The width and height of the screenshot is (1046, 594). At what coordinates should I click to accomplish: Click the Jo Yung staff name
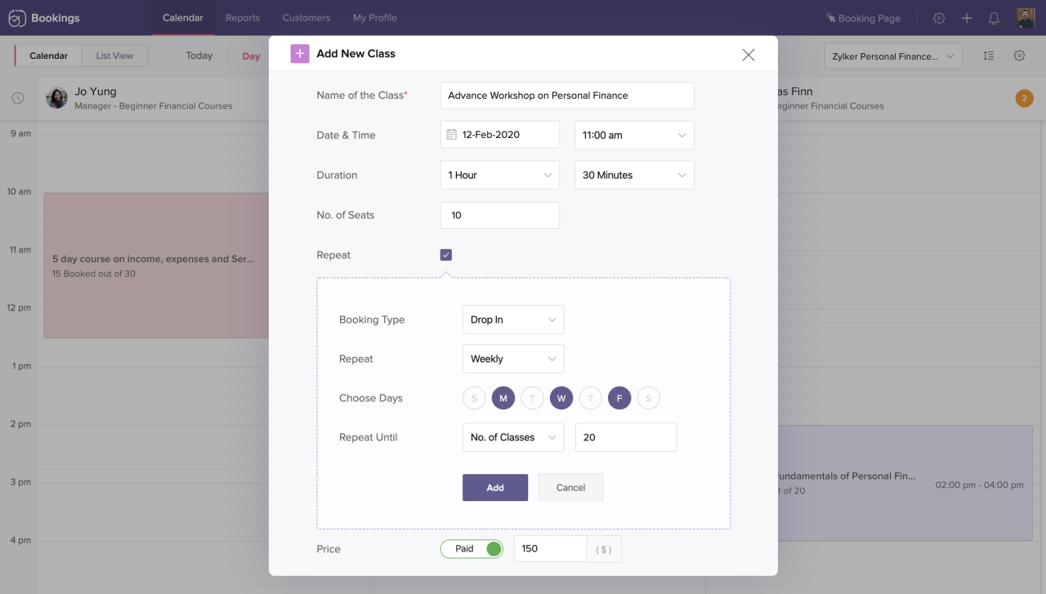tap(96, 92)
